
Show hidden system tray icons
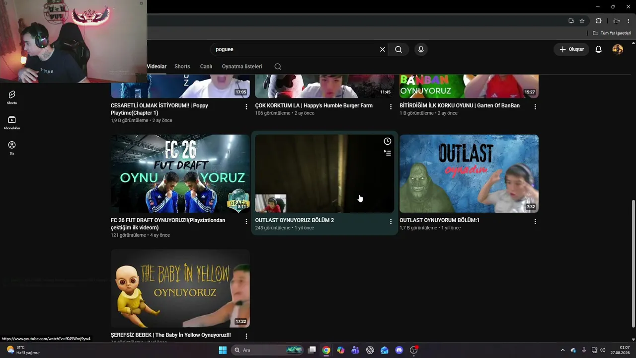(562, 350)
